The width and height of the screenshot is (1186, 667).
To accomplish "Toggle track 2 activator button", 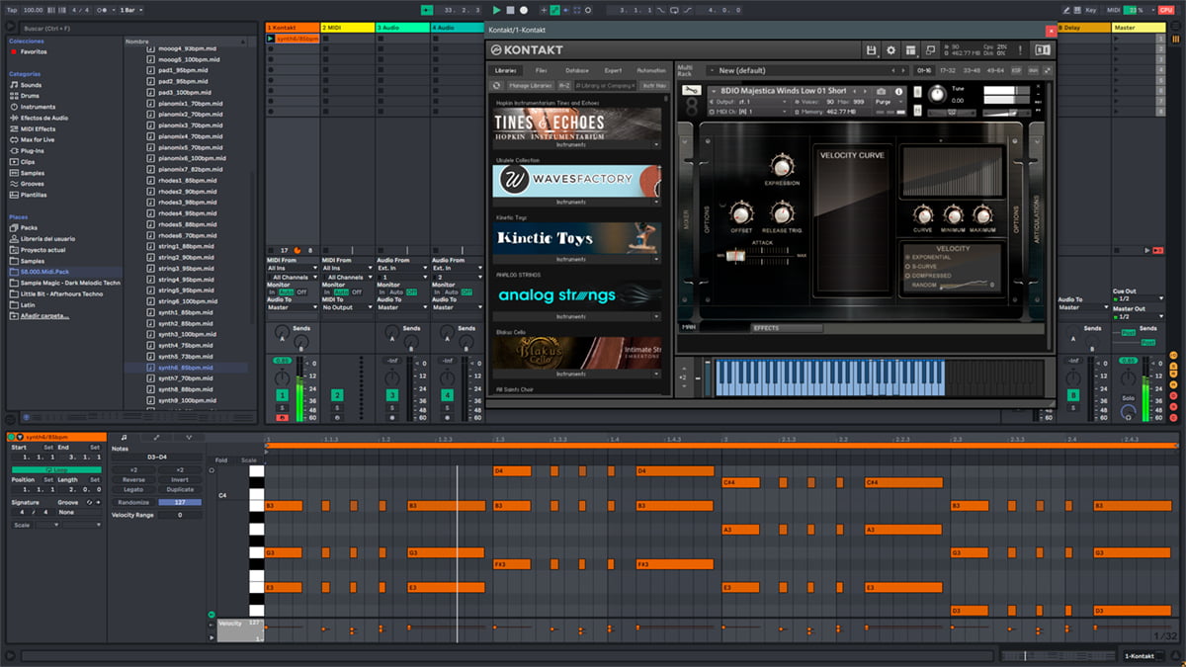I will coord(337,395).
